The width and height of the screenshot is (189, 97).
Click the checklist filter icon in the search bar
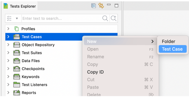point(9,18)
